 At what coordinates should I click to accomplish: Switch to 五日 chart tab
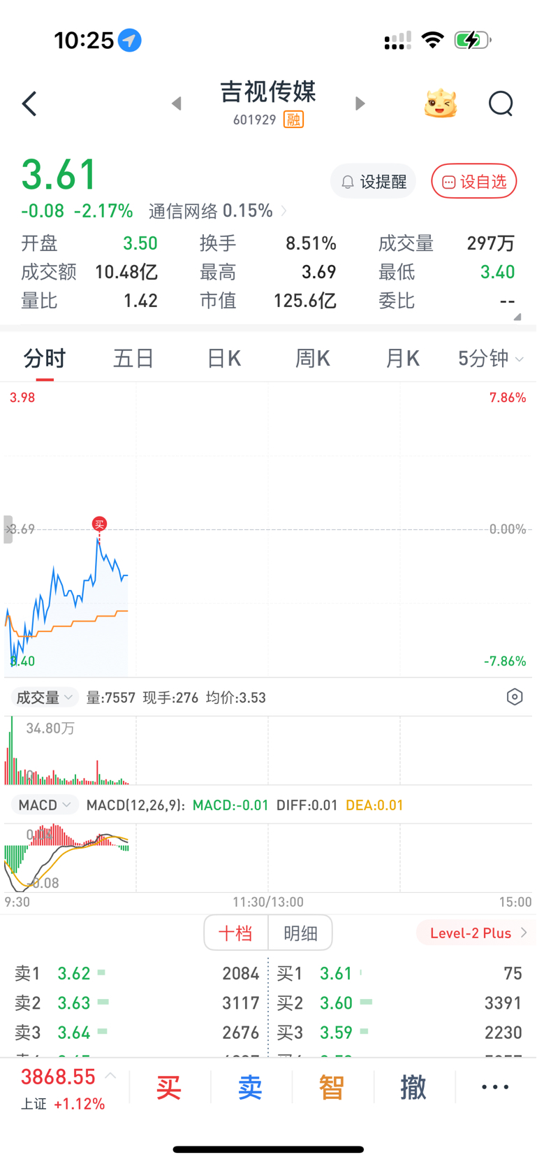pos(133,359)
